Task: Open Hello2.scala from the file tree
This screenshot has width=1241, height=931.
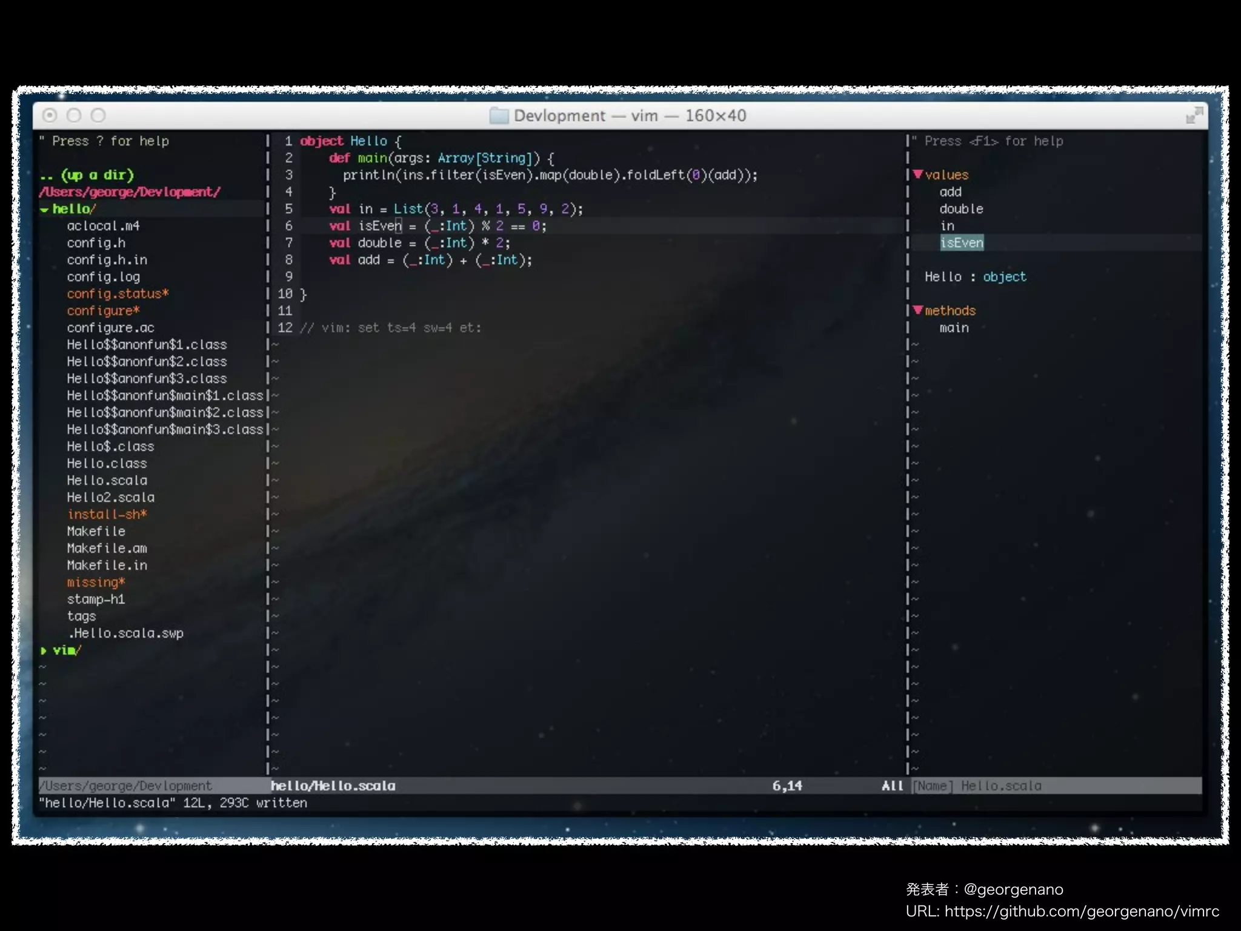Action: (x=110, y=498)
